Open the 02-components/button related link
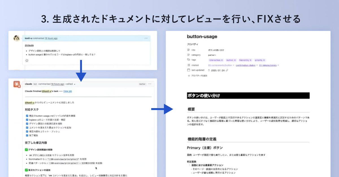This screenshot has height=177, width=339. point(220,65)
